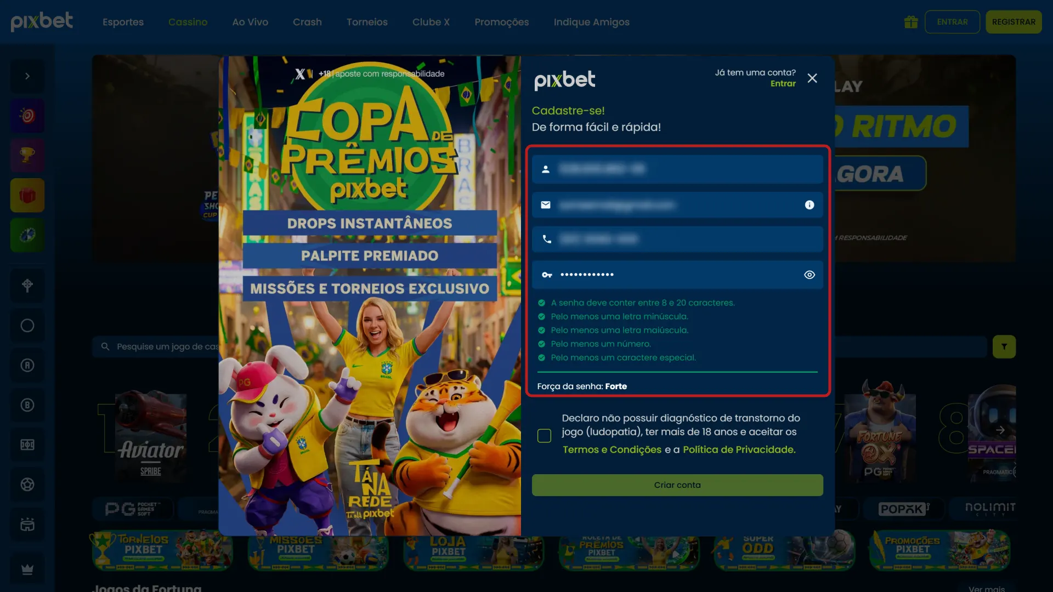
Task: Open the football field icon in the sidebar
Action: click(x=27, y=445)
